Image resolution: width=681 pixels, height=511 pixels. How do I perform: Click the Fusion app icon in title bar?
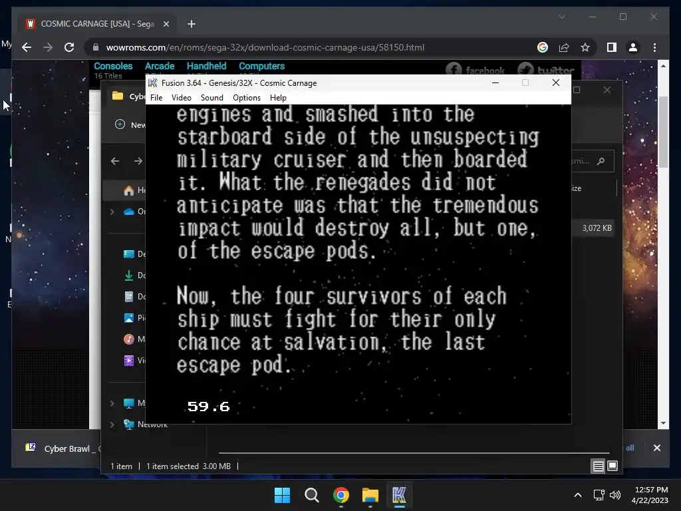click(x=152, y=83)
